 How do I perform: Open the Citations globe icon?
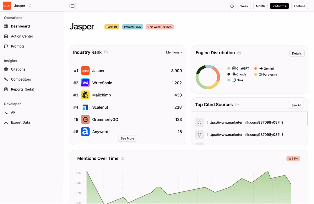6,69
